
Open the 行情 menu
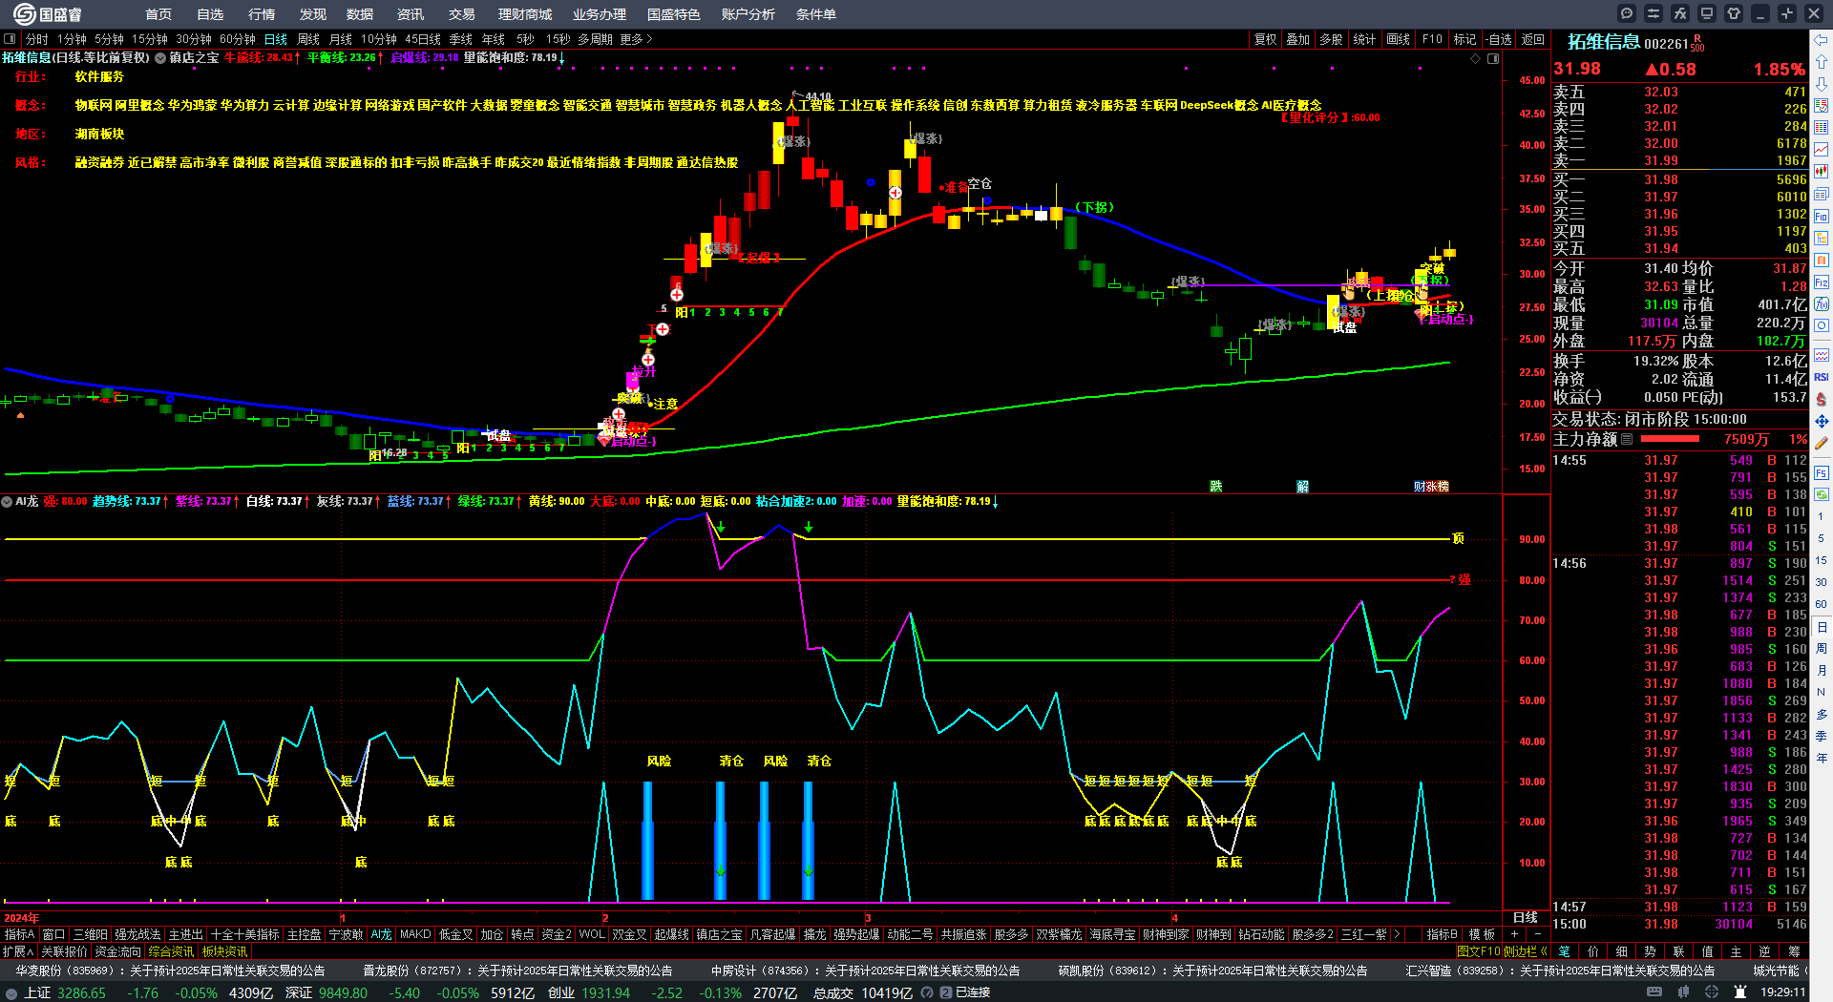tap(262, 14)
